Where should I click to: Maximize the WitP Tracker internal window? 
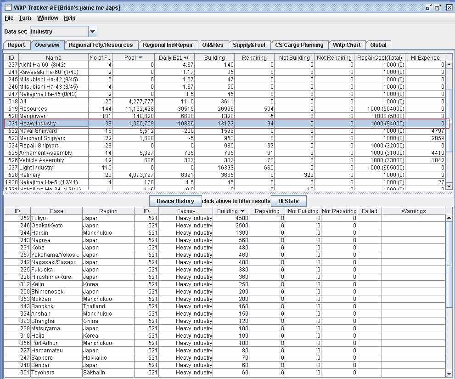pos(438,7)
